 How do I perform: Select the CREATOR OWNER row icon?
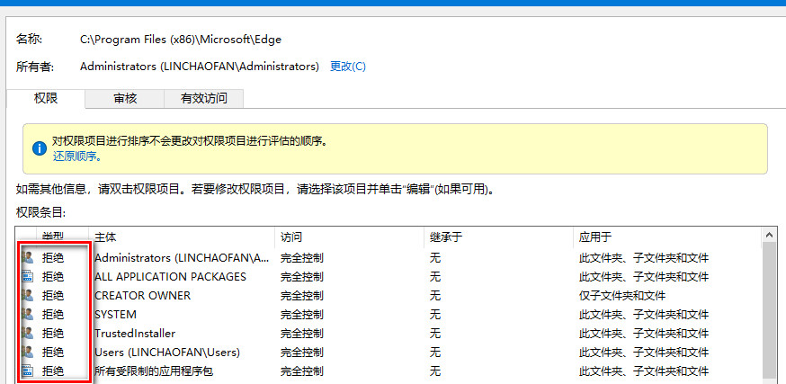tap(27, 296)
